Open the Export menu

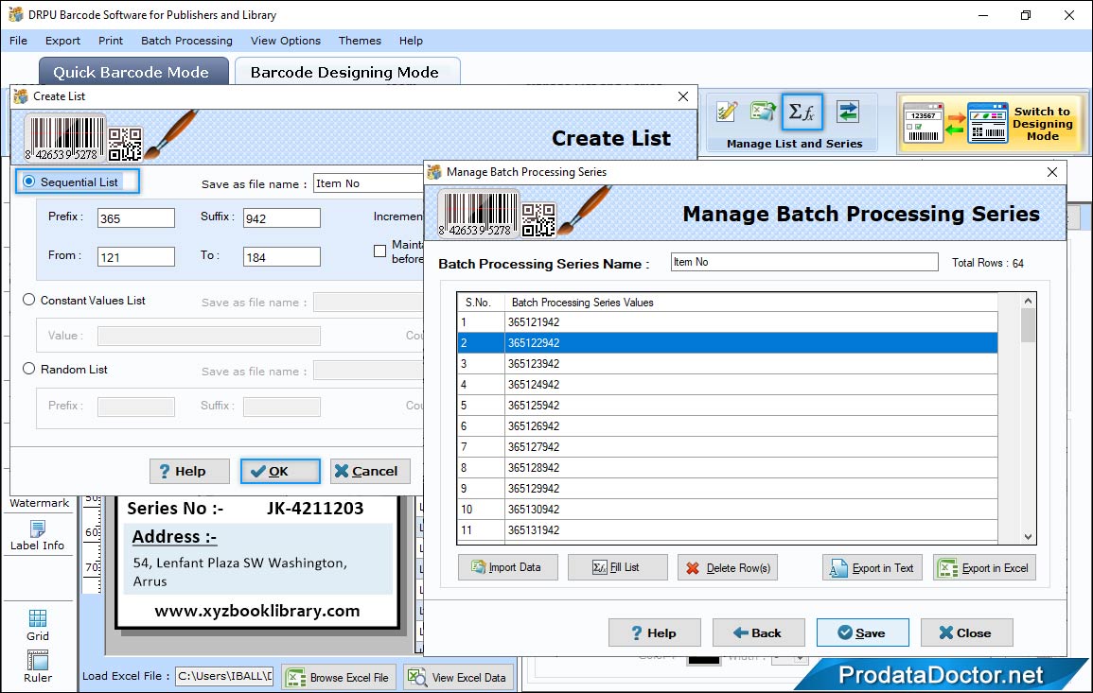point(62,41)
